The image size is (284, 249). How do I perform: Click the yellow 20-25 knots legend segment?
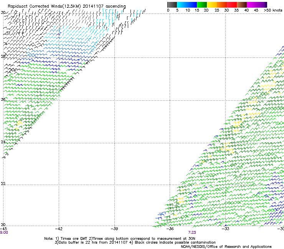pyautogui.click(x=212, y=5)
